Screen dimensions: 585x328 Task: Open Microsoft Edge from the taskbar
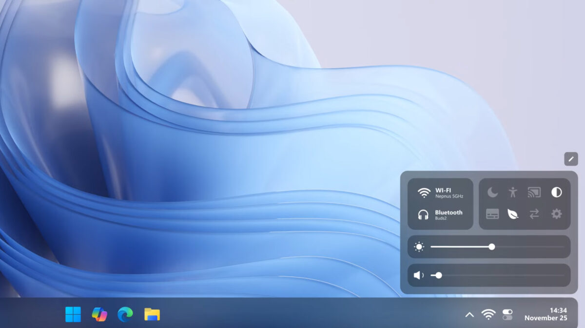[126, 315]
